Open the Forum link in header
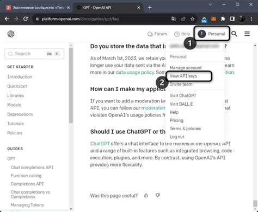This screenshot has height=212, width=258. (x=157, y=34)
